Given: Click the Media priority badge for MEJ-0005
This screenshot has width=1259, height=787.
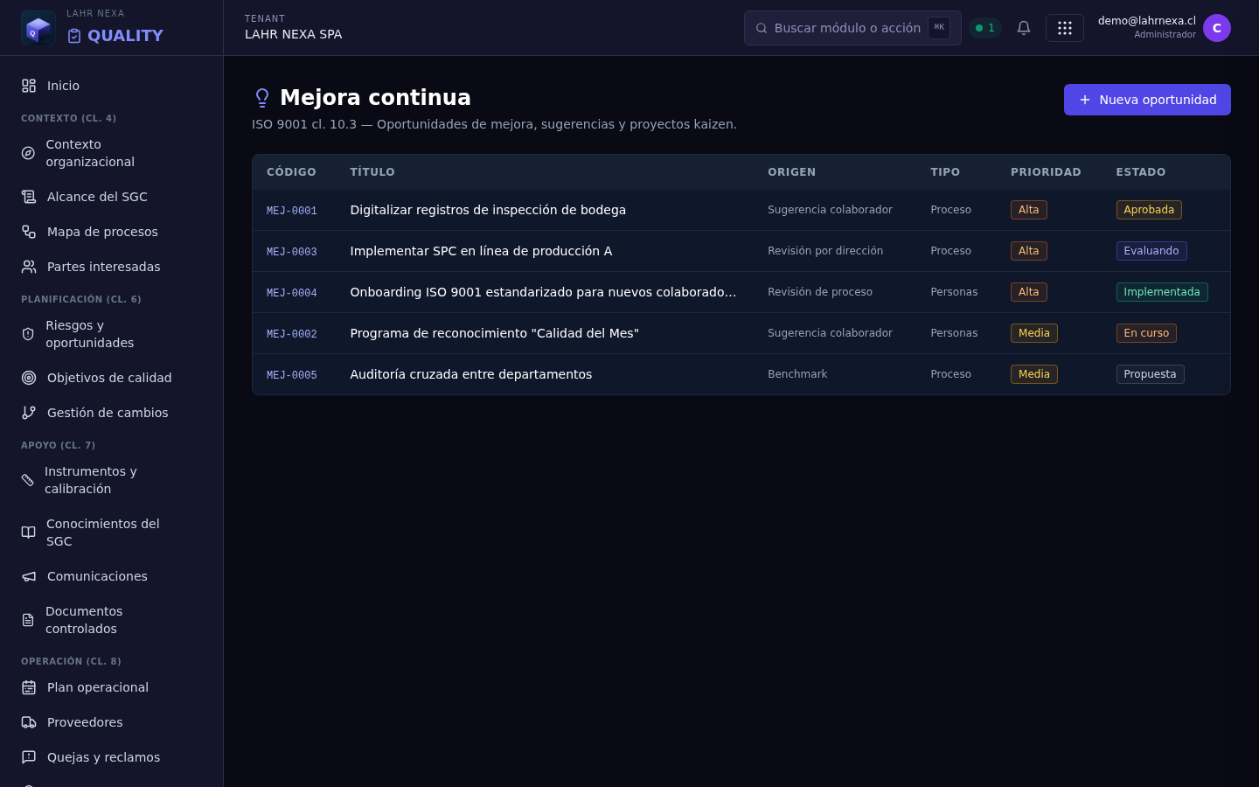Looking at the screenshot, I should pyautogui.click(x=1034, y=374).
